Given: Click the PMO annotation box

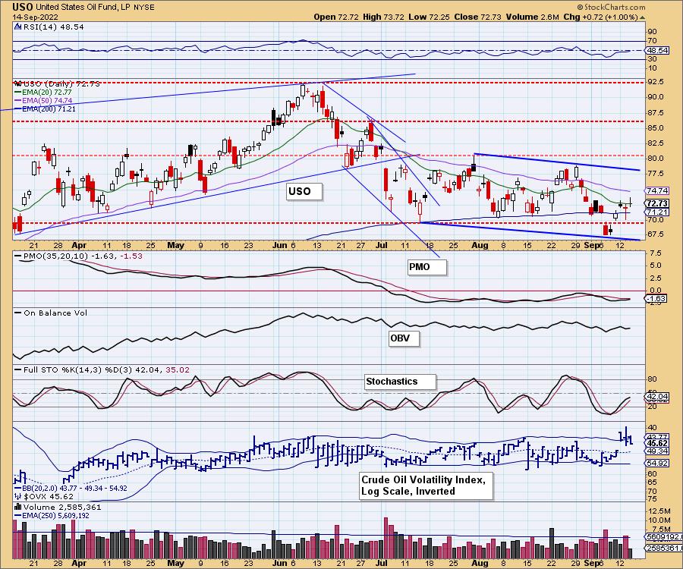Looking at the screenshot, I should [426, 267].
